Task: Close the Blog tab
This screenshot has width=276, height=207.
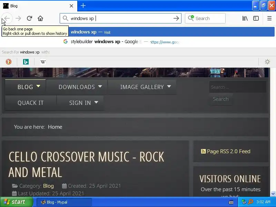Action: [71, 6]
